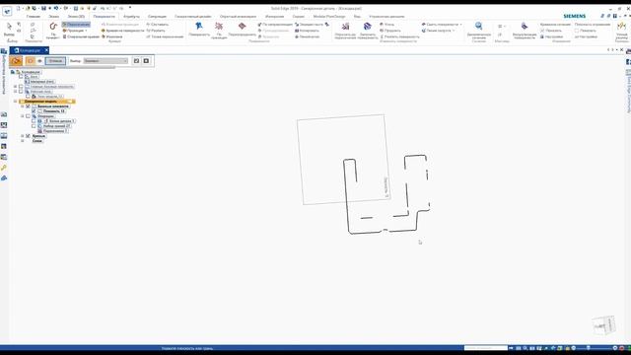Image resolution: width=631 pixels, height=355 pixels.
Task: Select the document tab in the PathFinder header
Action: tap(30, 50)
